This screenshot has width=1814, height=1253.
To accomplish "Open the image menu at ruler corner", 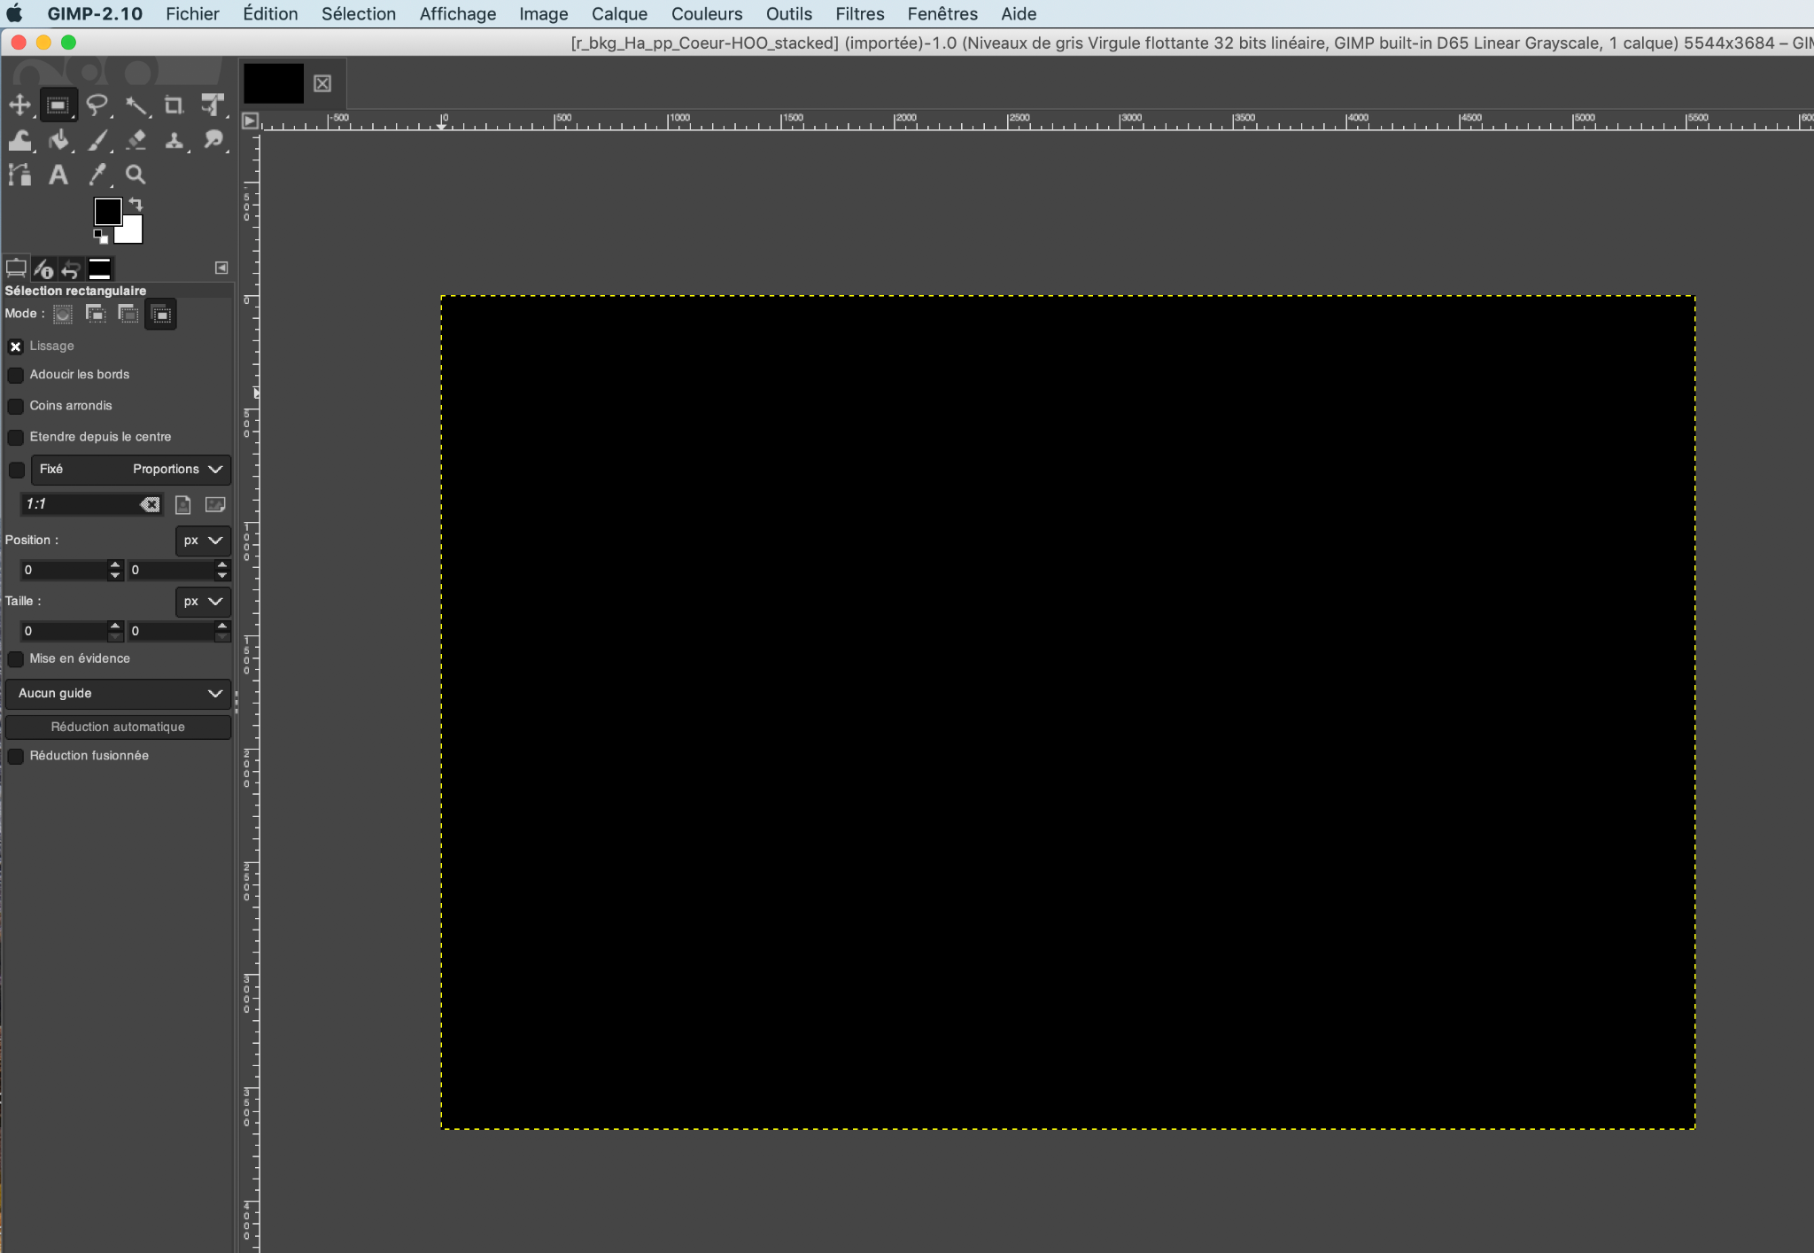I will point(250,121).
